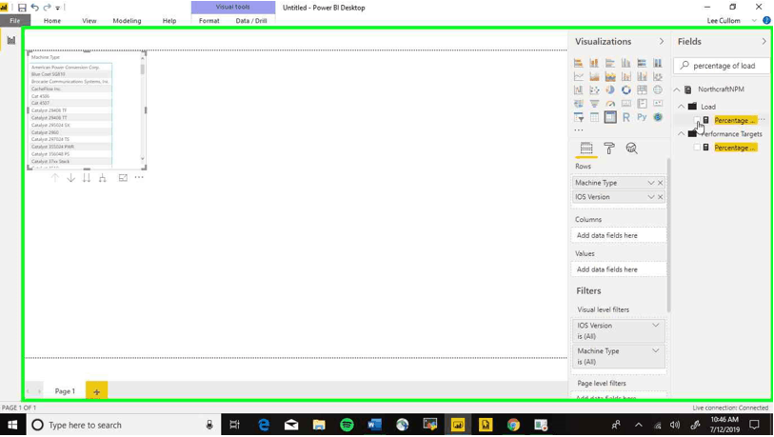Check Percentage measure under Performance Targets
Image resolution: width=774 pixels, height=437 pixels.
[x=697, y=148]
